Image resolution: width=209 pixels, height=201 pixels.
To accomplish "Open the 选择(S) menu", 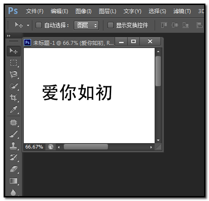I will [157, 11].
